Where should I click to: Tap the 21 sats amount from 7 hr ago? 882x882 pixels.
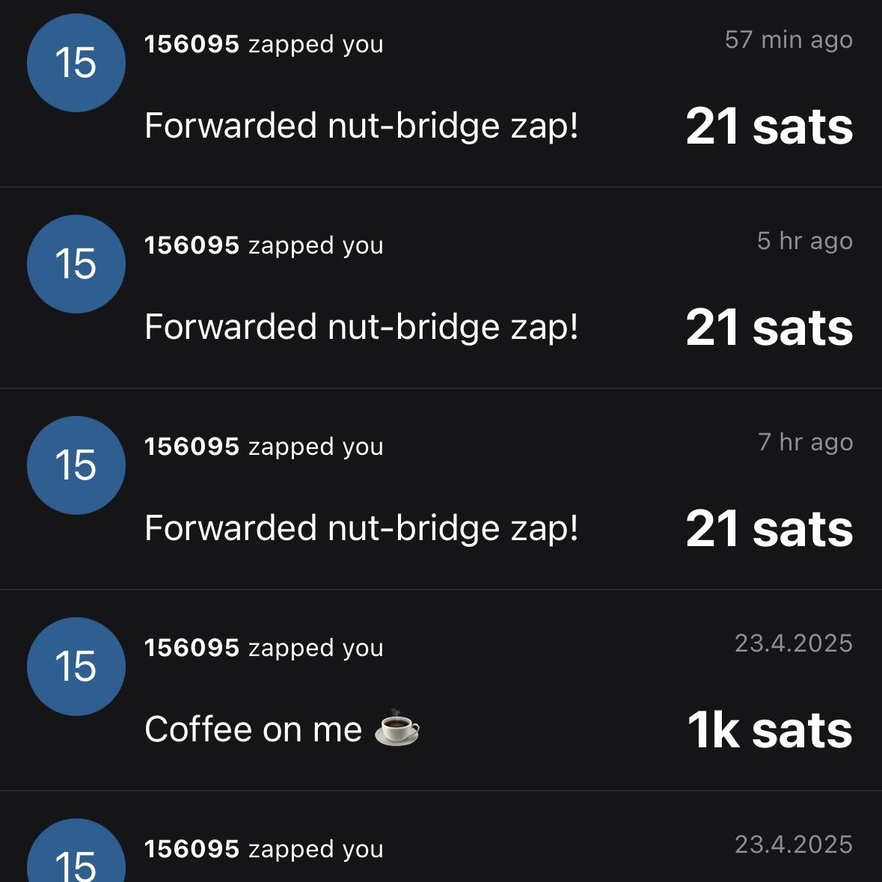770,529
